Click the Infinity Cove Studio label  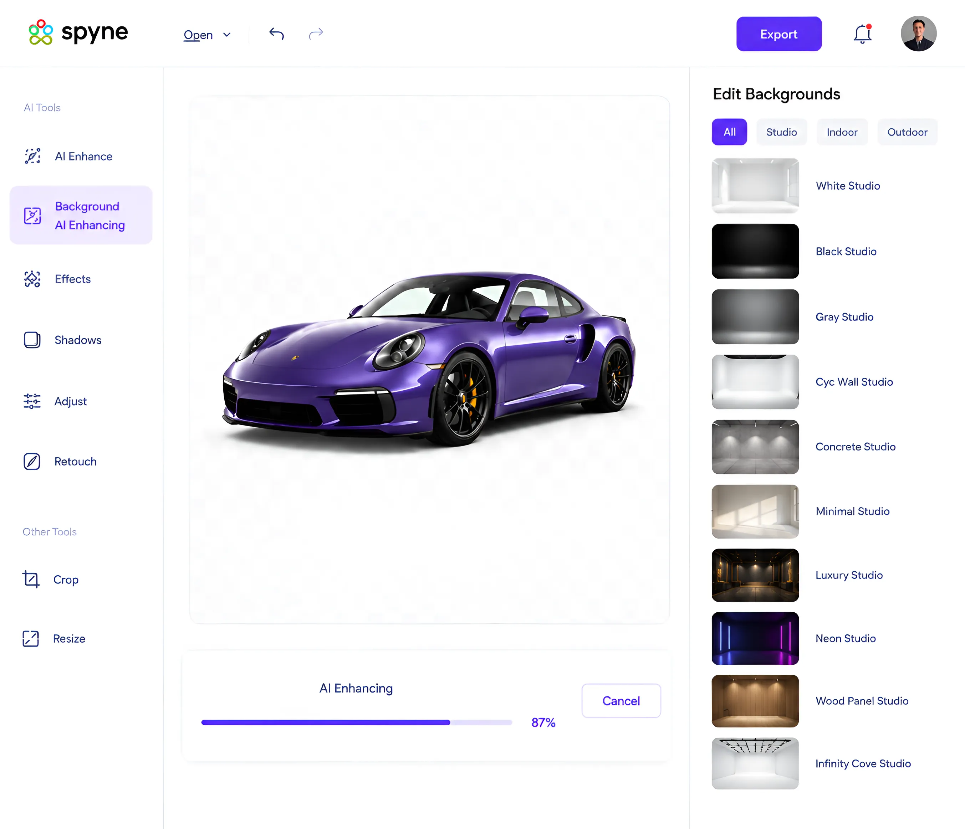click(x=863, y=763)
